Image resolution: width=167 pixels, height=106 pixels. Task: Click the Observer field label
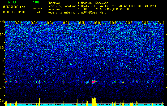click(x=54, y=3)
